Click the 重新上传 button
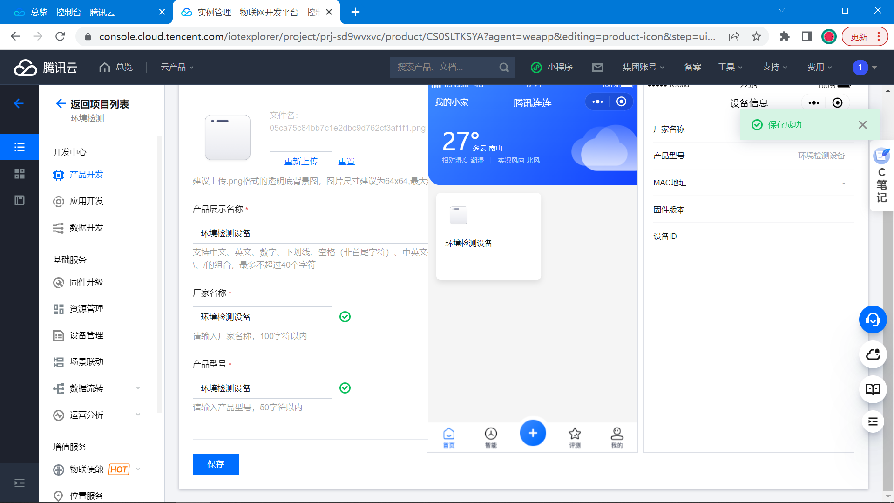Viewport: 894px width, 503px height. coord(301,162)
